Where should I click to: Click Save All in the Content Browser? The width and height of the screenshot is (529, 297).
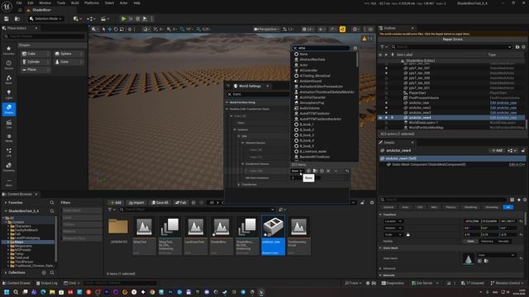[x=160, y=202]
